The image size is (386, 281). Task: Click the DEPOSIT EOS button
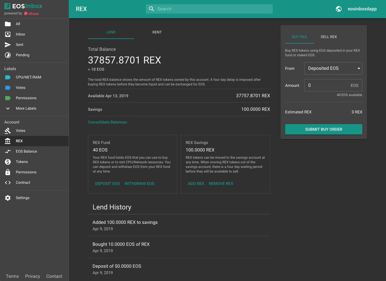[107, 183]
